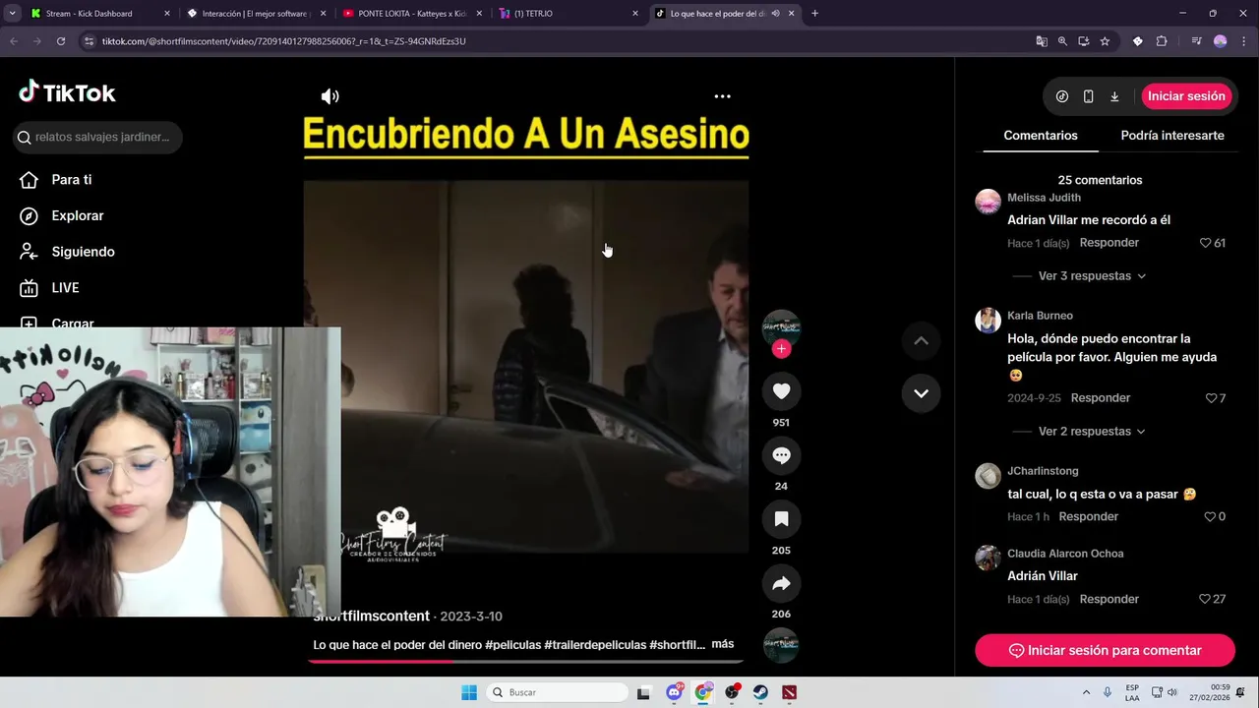Open Melissa Judith's profile avatar

(x=988, y=202)
